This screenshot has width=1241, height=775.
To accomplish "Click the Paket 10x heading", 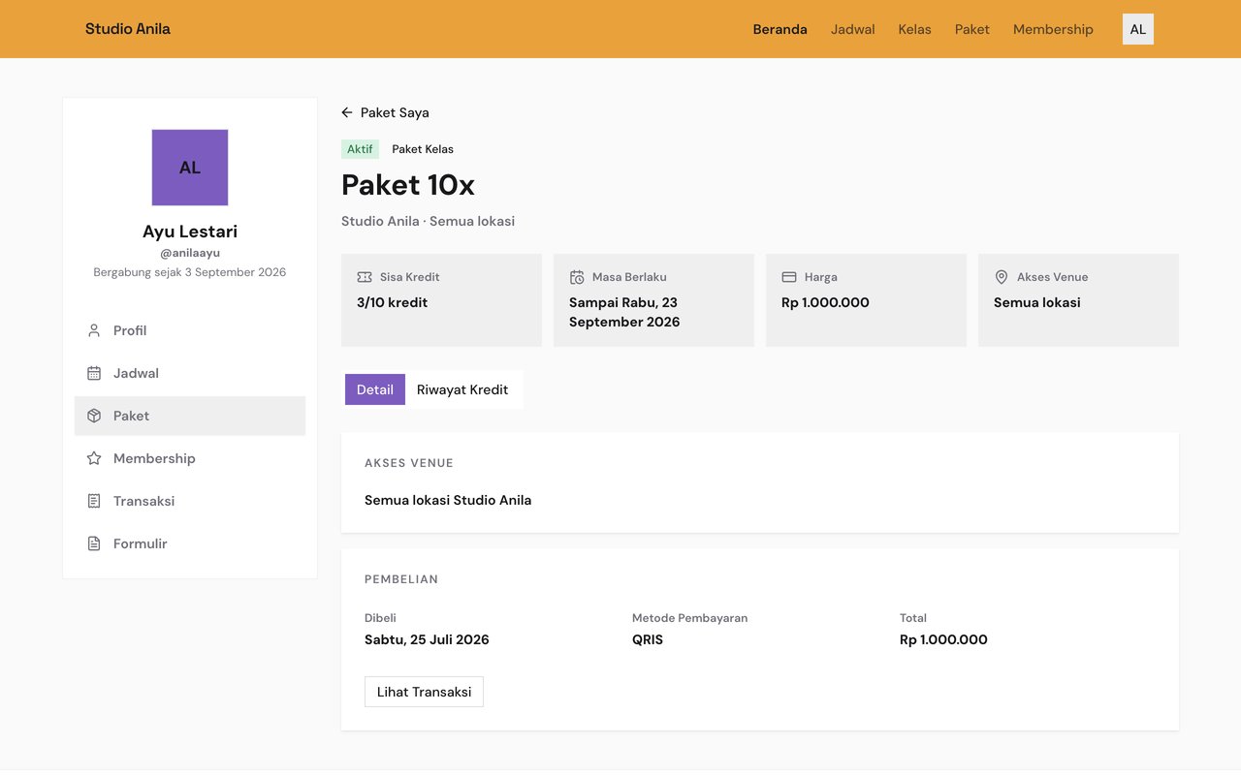I will click(408, 184).
